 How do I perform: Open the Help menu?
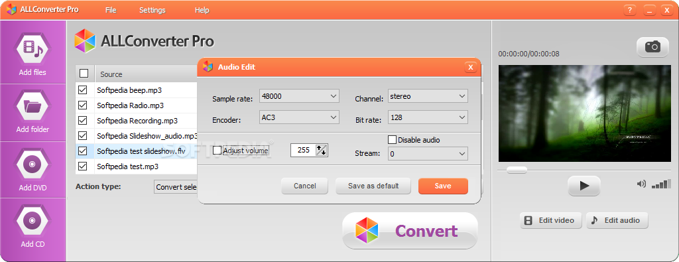point(202,10)
